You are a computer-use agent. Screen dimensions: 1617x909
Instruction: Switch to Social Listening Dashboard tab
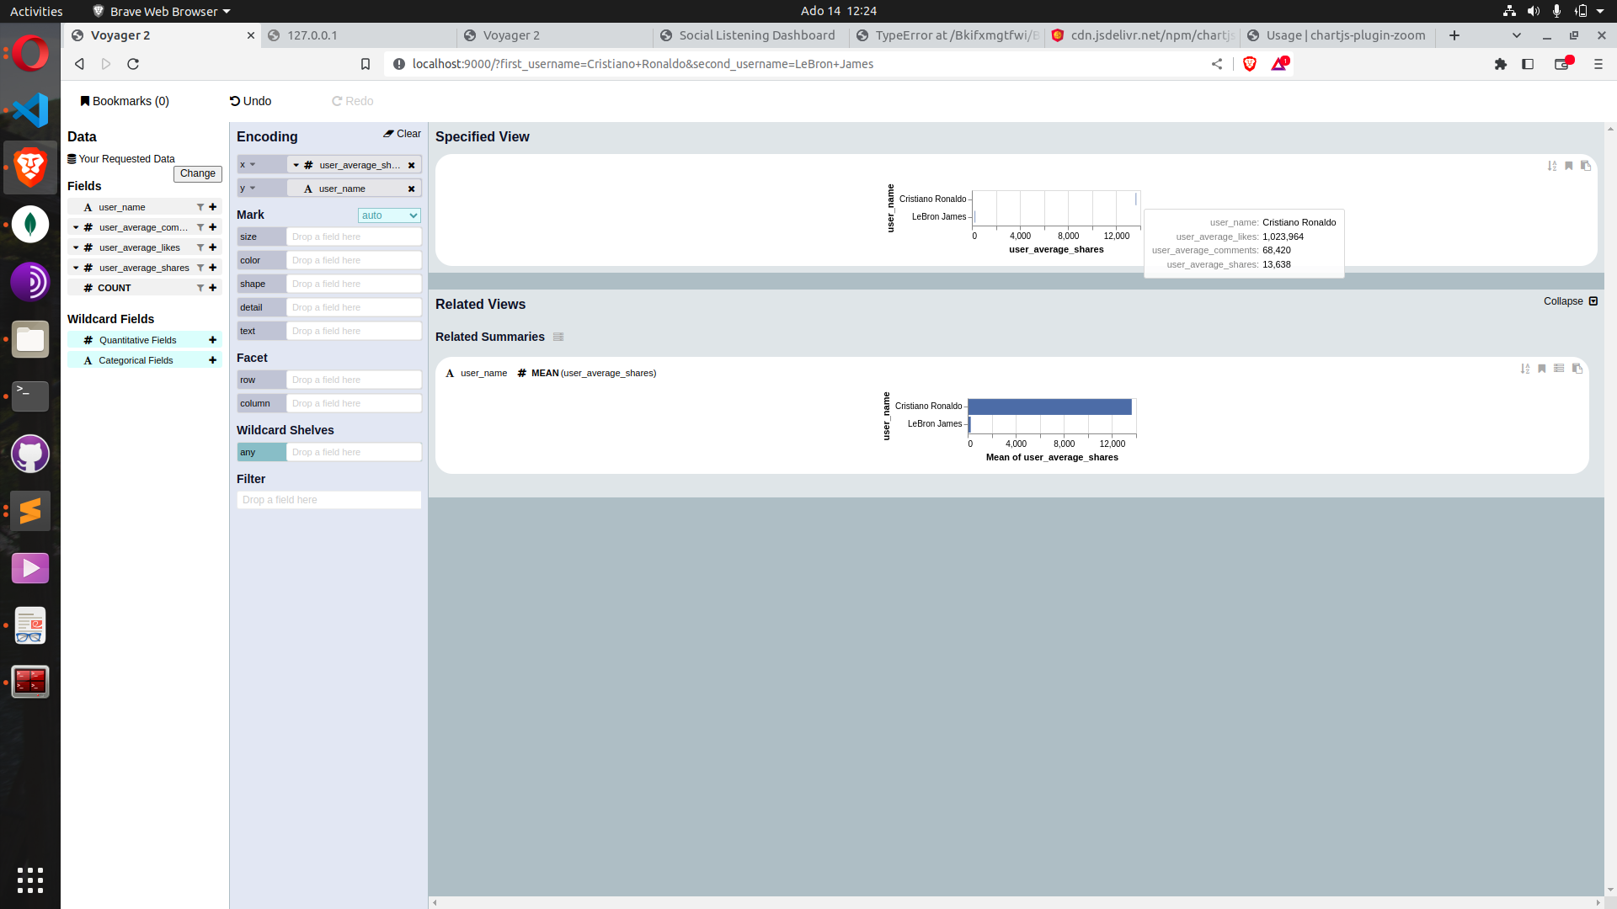[x=755, y=35]
